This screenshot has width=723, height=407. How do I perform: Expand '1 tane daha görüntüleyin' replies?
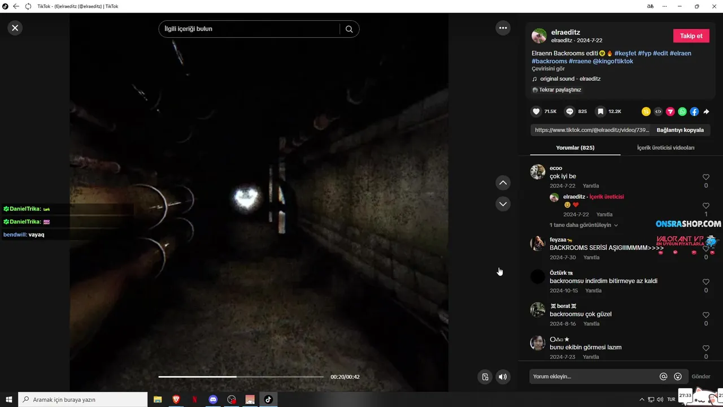click(x=583, y=225)
